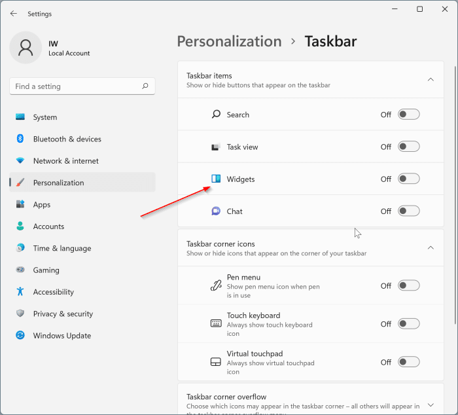Enable the Virtual touchpad toggle
Screen dimensions: 458x415
pos(409,362)
